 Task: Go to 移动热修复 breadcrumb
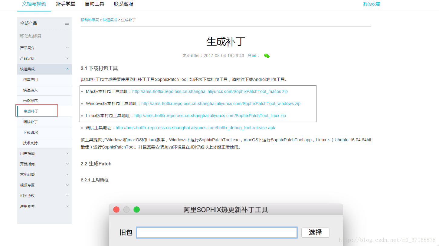coord(90,20)
